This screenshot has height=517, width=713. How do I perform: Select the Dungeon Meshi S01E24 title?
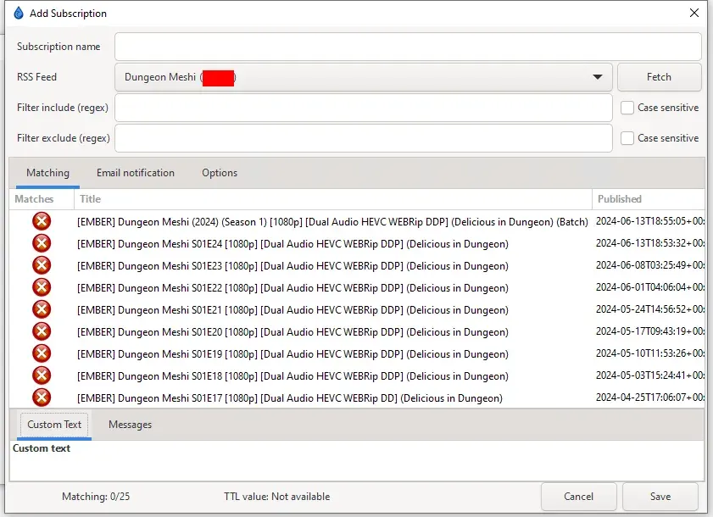(x=292, y=244)
